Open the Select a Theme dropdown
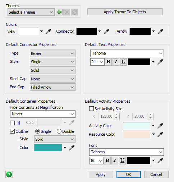Image resolution: width=174 pixels, height=182 pixels. click(x=31, y=12)
